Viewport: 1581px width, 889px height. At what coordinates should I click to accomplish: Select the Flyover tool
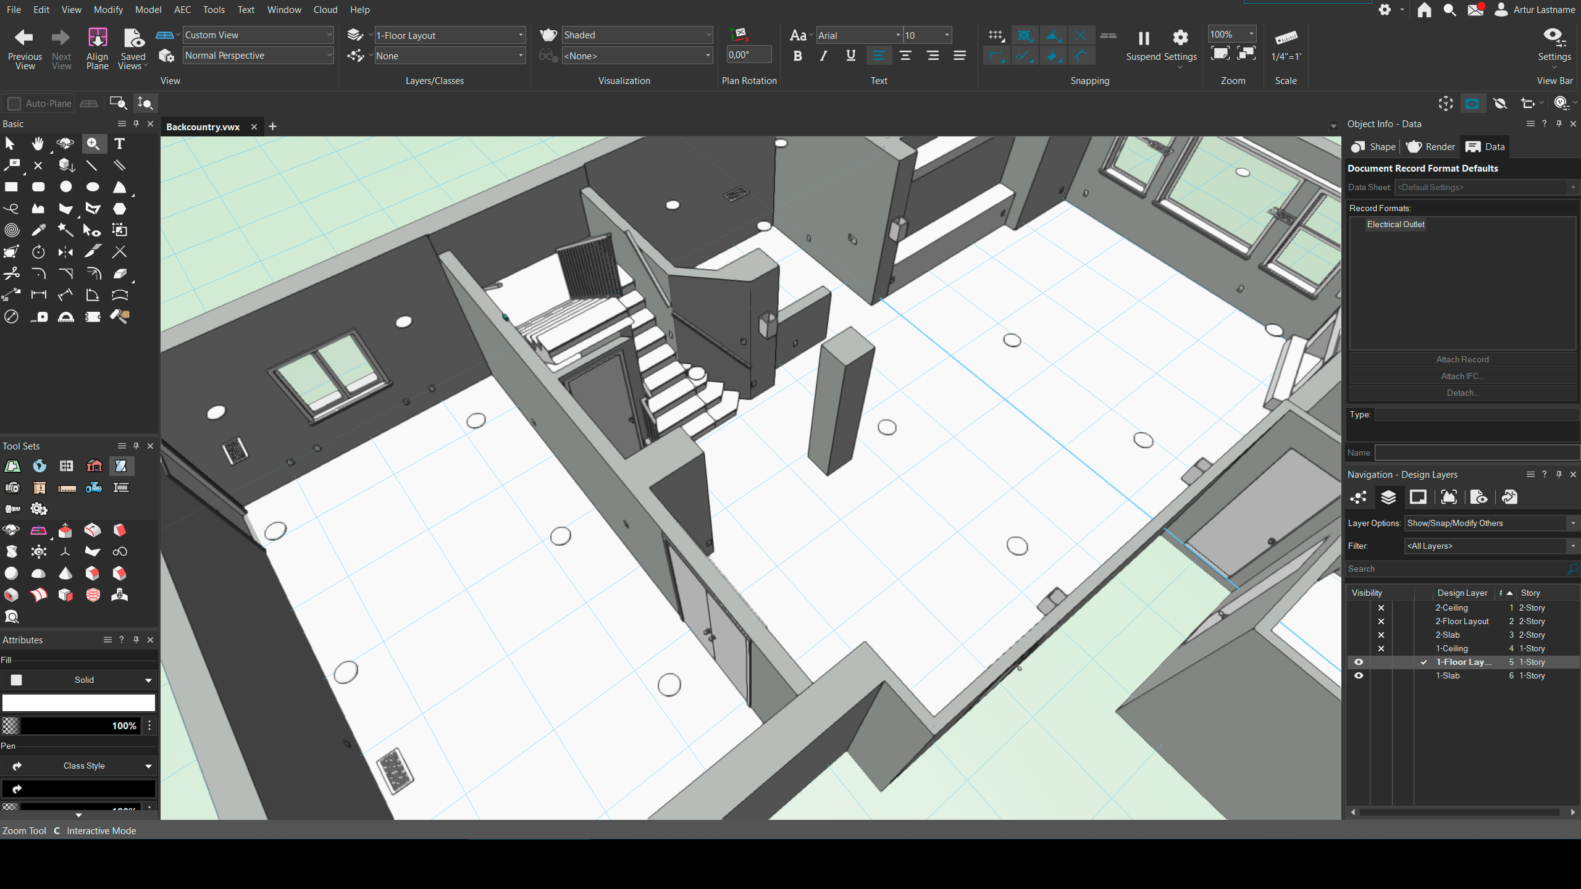(x=65, y=144)
